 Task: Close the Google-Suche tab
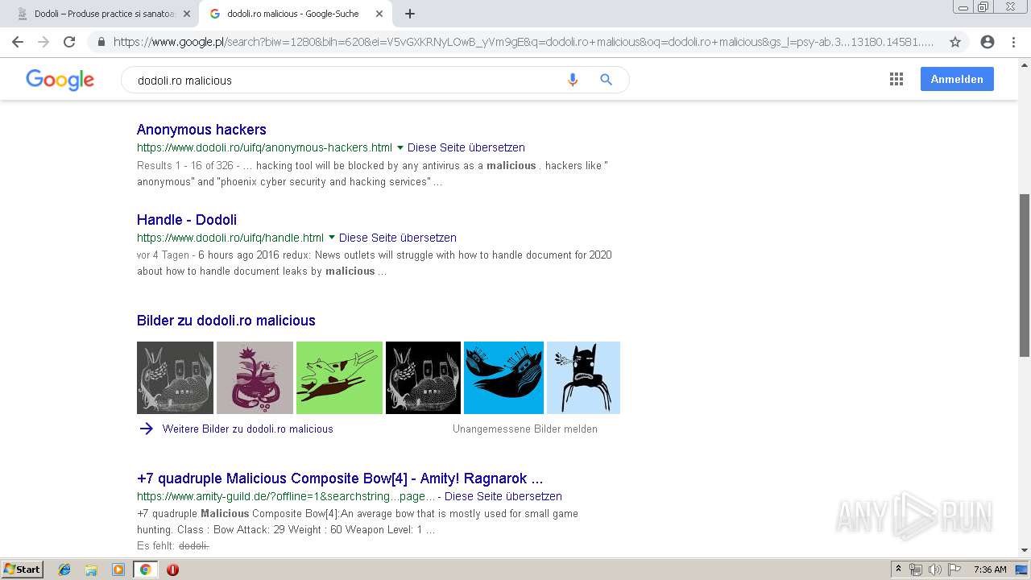point(379,14)
